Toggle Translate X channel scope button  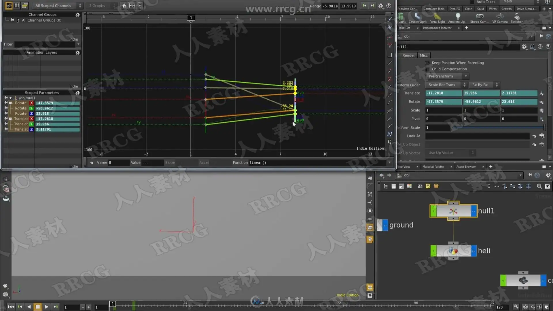click(31, 119)
